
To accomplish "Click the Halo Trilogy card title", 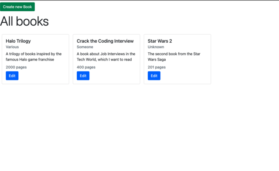I will 18,41.
